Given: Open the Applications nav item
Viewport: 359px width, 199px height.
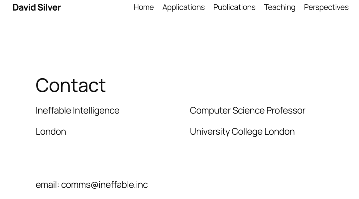Looking at the screenshot, I should [183, 7].
